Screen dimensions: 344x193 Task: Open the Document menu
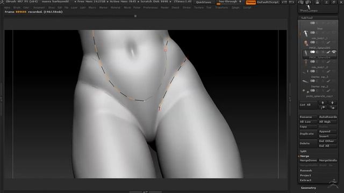[x=39, y=8]
